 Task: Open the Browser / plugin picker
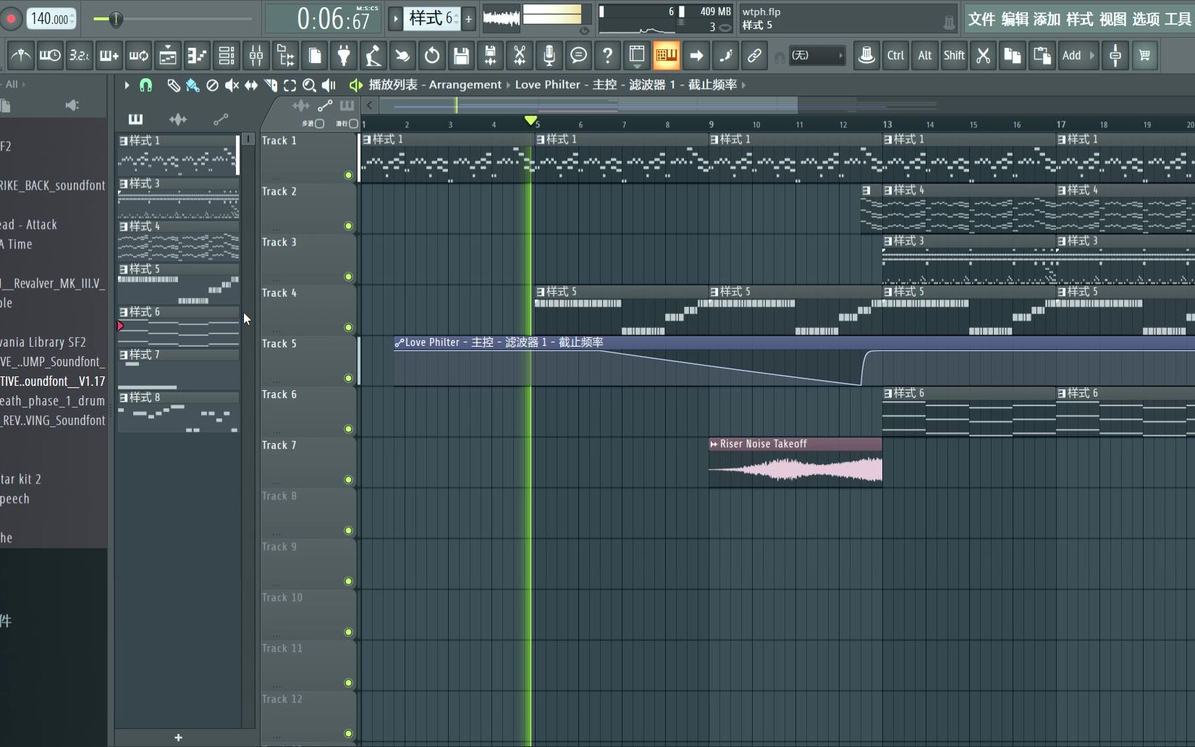coord(286,55)
